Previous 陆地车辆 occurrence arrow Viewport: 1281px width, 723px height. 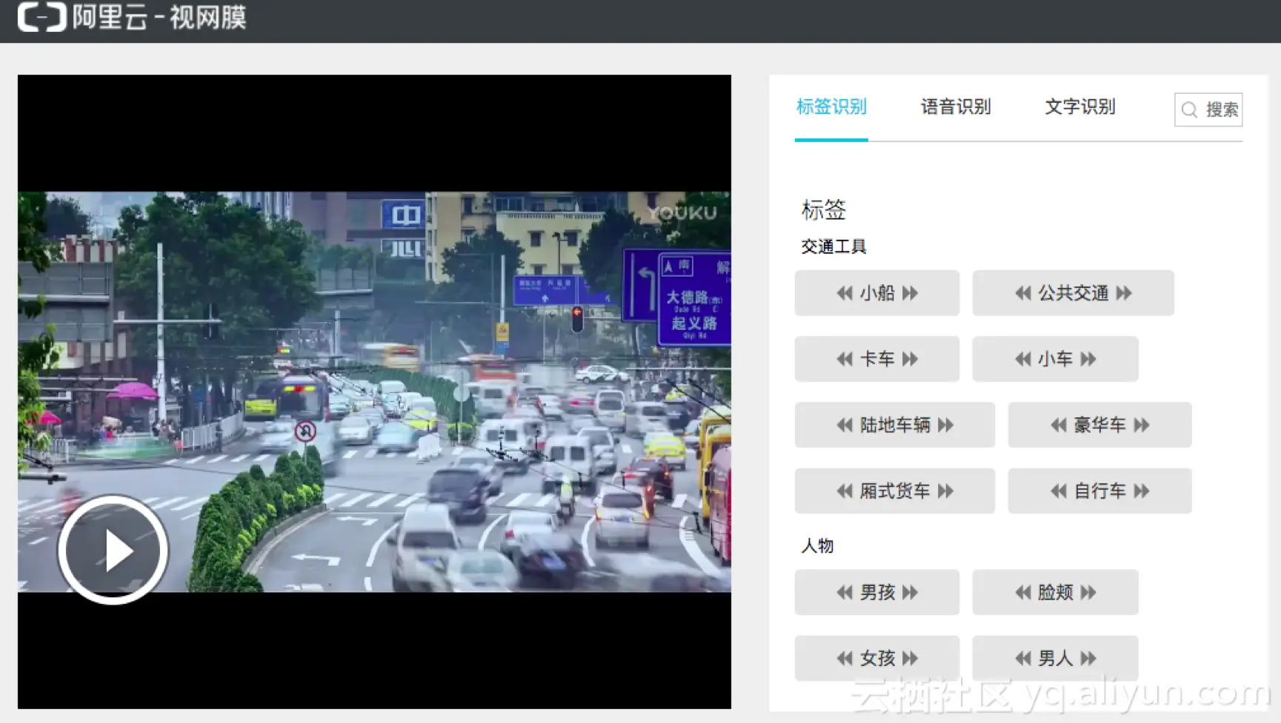point(845,425)
